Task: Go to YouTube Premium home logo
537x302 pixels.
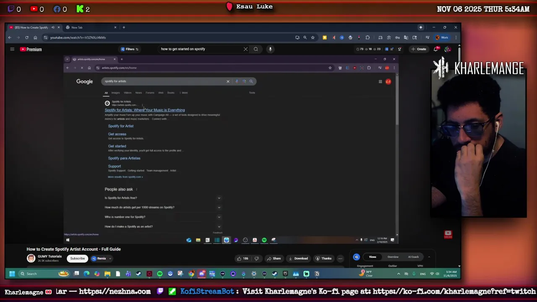Action: (x=31, y=49)
